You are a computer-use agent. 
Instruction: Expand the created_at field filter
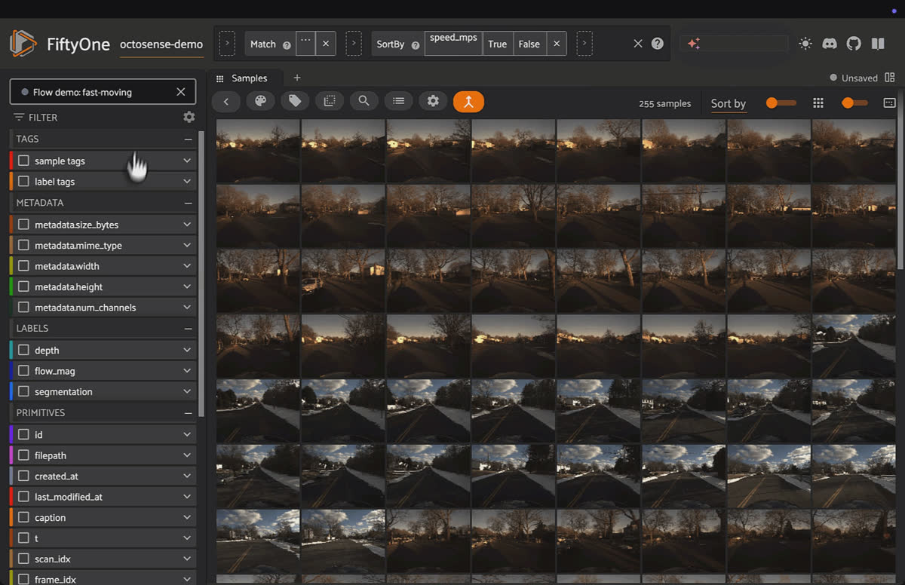point(187,476)
